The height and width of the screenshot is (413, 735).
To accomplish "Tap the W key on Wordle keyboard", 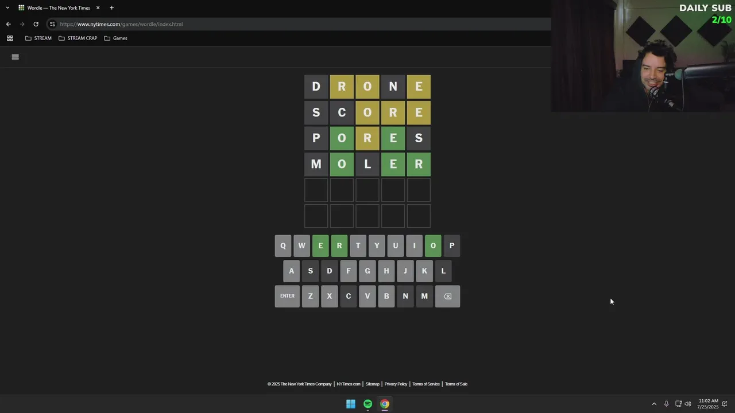I will click(x=301, y=246).
